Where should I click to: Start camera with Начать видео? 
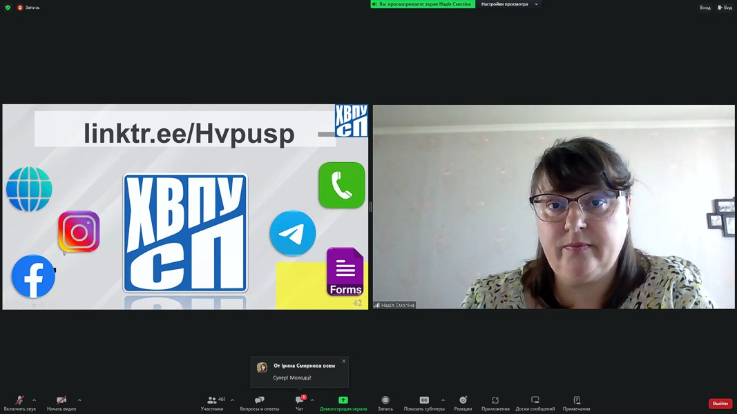coord(61,403)
